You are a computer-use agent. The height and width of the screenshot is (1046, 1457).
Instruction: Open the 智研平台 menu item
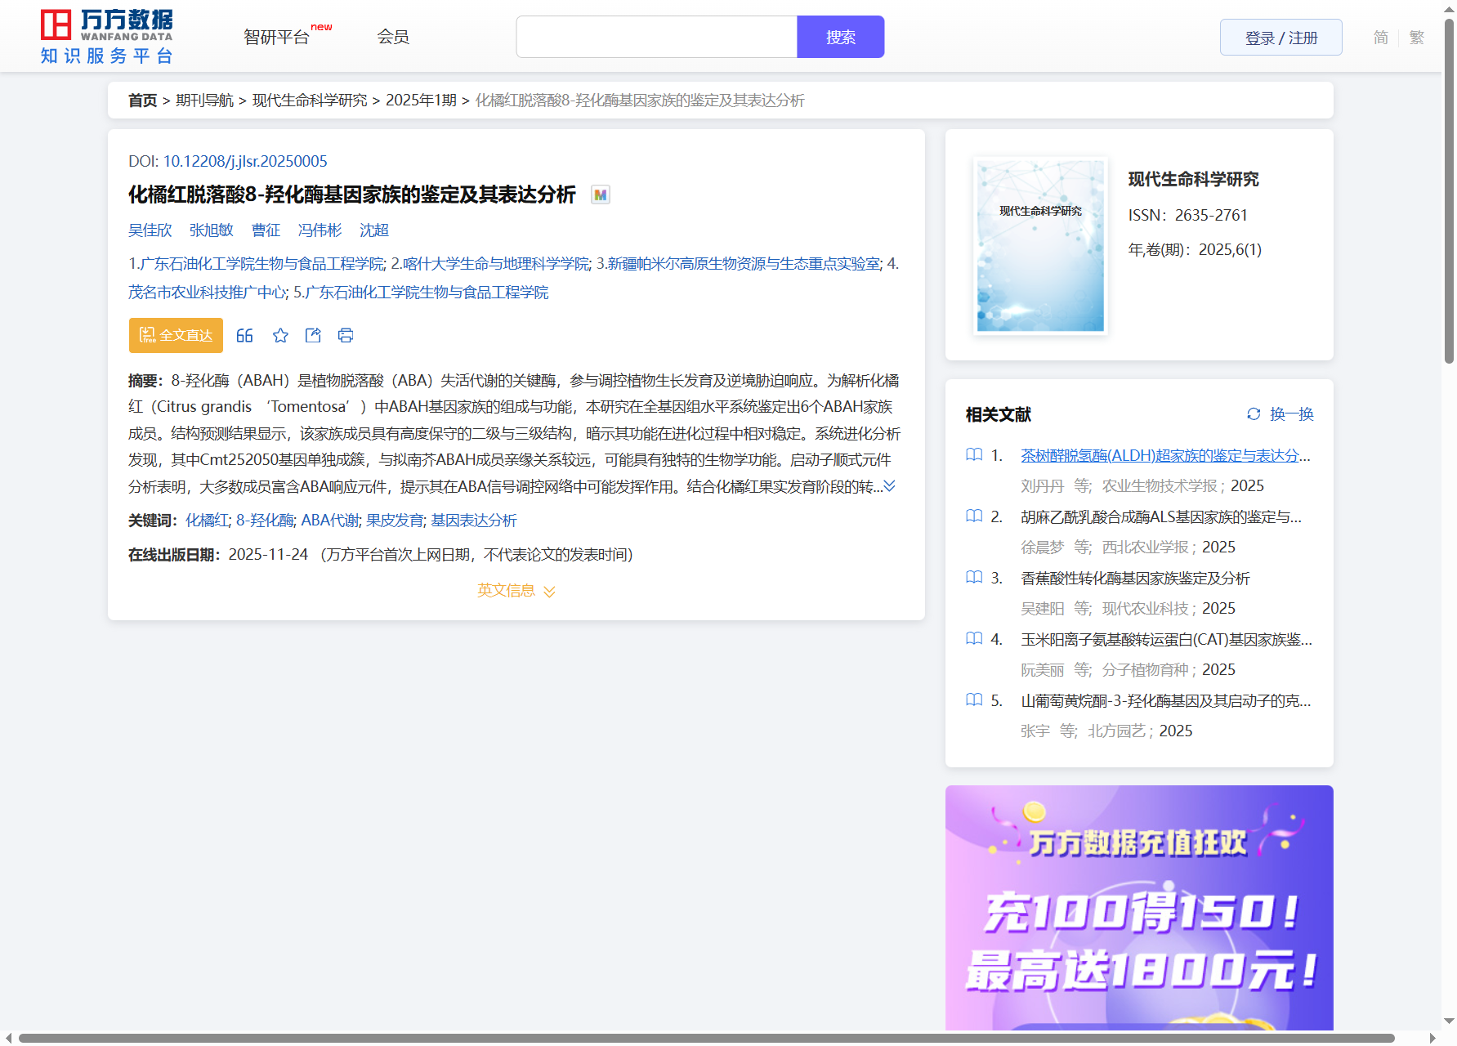(x=277, y=38)
